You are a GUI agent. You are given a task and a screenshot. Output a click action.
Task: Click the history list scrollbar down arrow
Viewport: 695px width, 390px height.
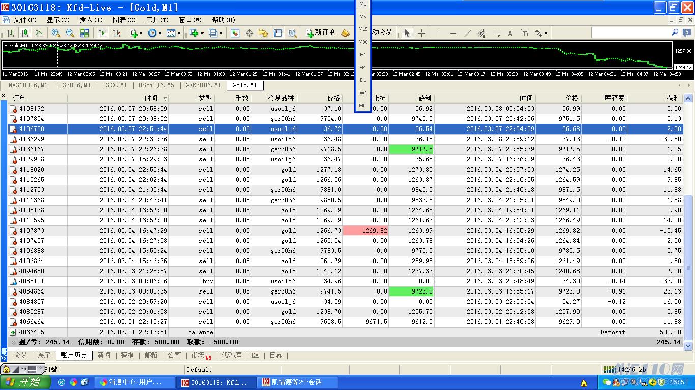(x=689, y=346)
